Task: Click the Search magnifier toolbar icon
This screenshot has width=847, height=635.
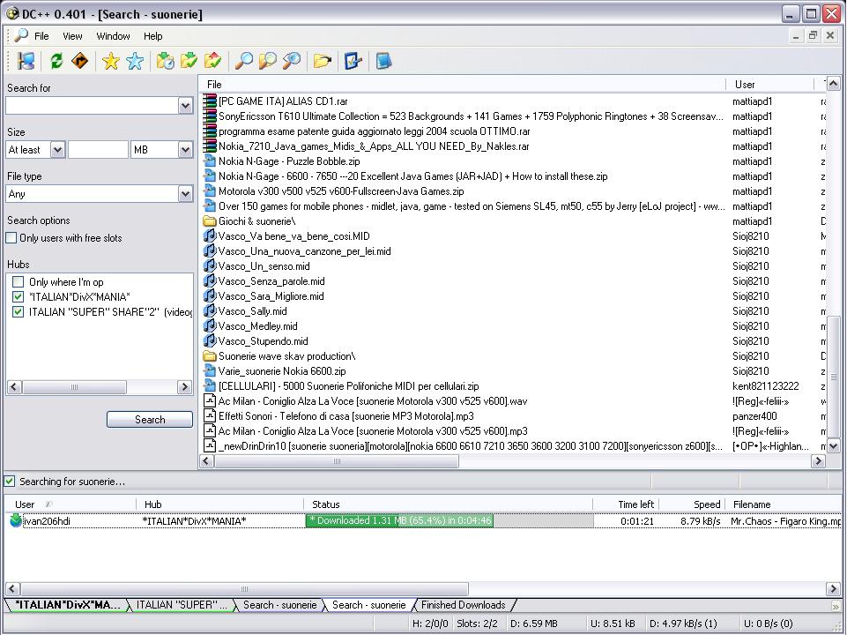Action: coord(243,61)
